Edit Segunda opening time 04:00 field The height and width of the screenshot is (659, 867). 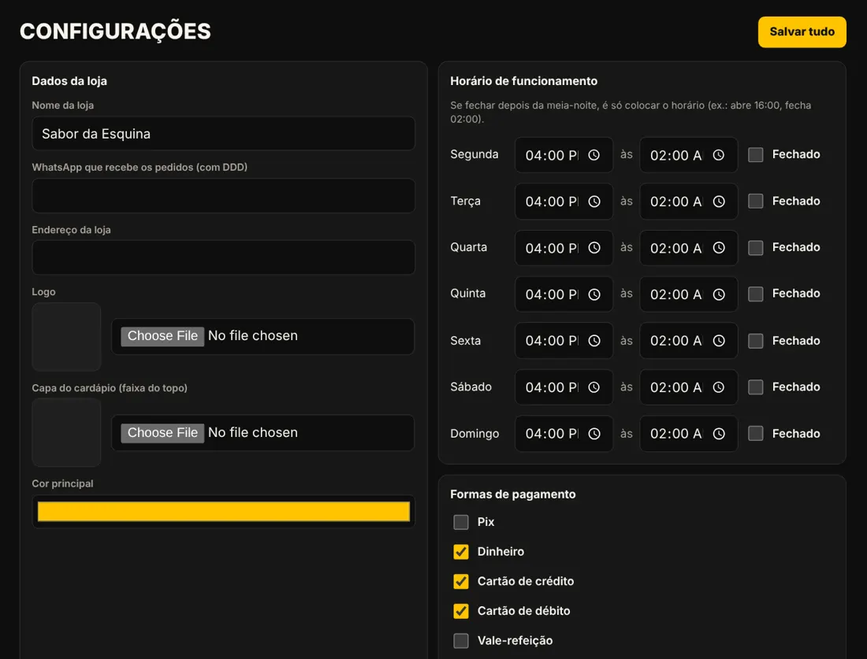[564, 155]
